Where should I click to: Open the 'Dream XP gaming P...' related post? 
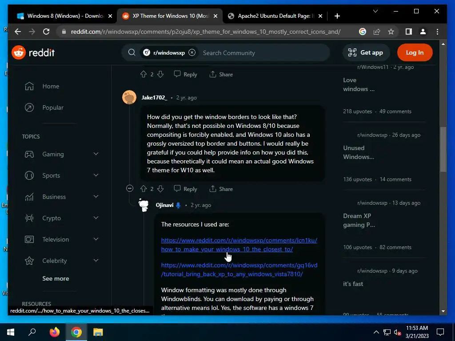(x=359, y=220)
